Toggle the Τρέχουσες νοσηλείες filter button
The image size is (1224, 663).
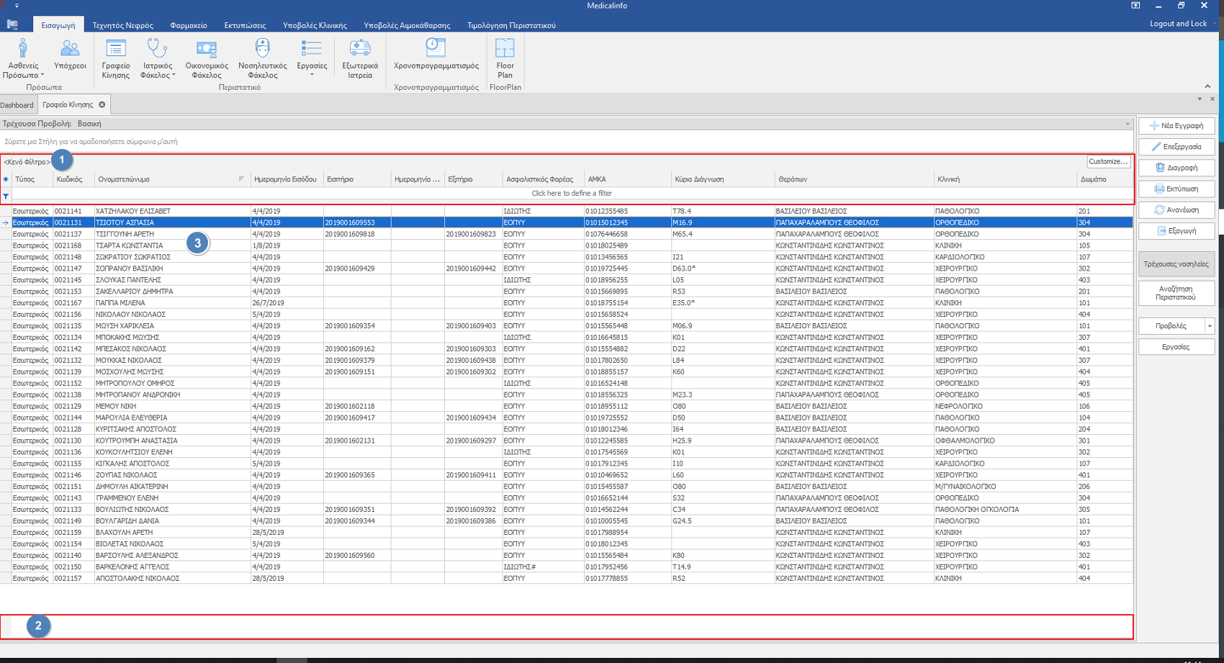pyautogui.click(x=1176, y=264)
